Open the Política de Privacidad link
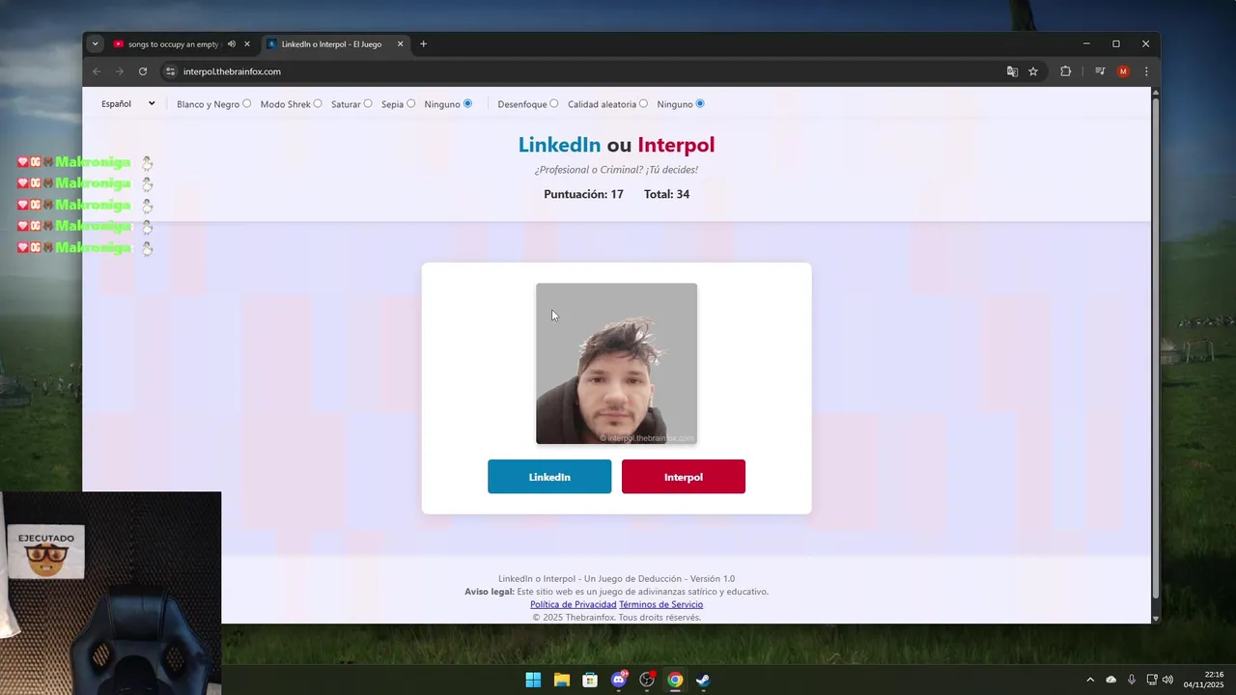Image resolution: width=1236 pixels, height=695 pixels. 573,604
